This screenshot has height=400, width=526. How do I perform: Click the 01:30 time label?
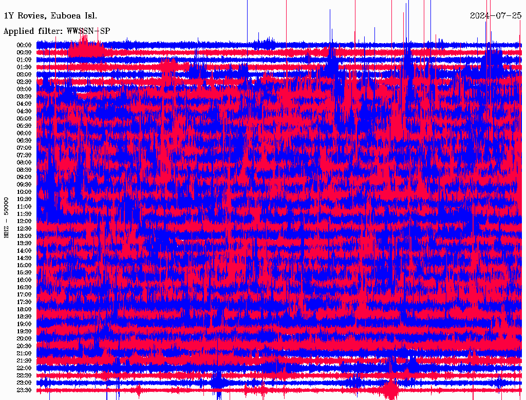coord(24,67)
